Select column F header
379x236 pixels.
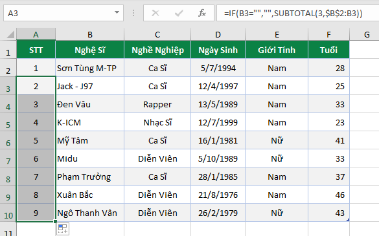328,34
